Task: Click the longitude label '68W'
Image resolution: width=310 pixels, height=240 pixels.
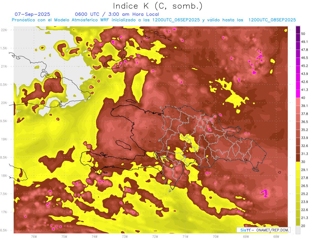Action: click(x=276, y=236)
